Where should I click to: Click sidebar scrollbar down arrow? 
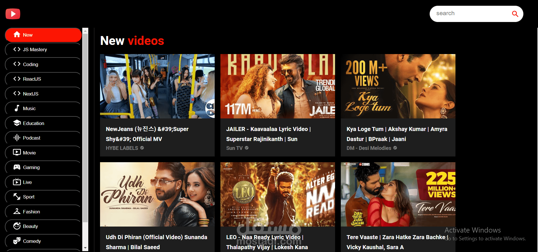pos(85,248)
